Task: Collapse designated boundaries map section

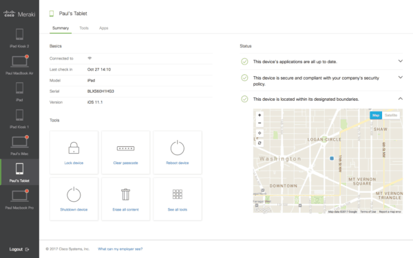Action: point(401,99)
